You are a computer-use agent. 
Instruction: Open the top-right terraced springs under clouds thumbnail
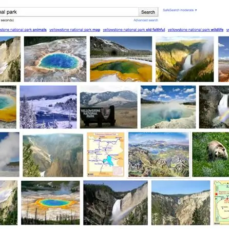(224, 59)
